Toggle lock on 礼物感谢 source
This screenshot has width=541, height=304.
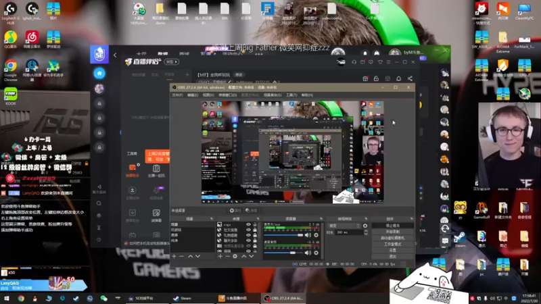point(255,235)
